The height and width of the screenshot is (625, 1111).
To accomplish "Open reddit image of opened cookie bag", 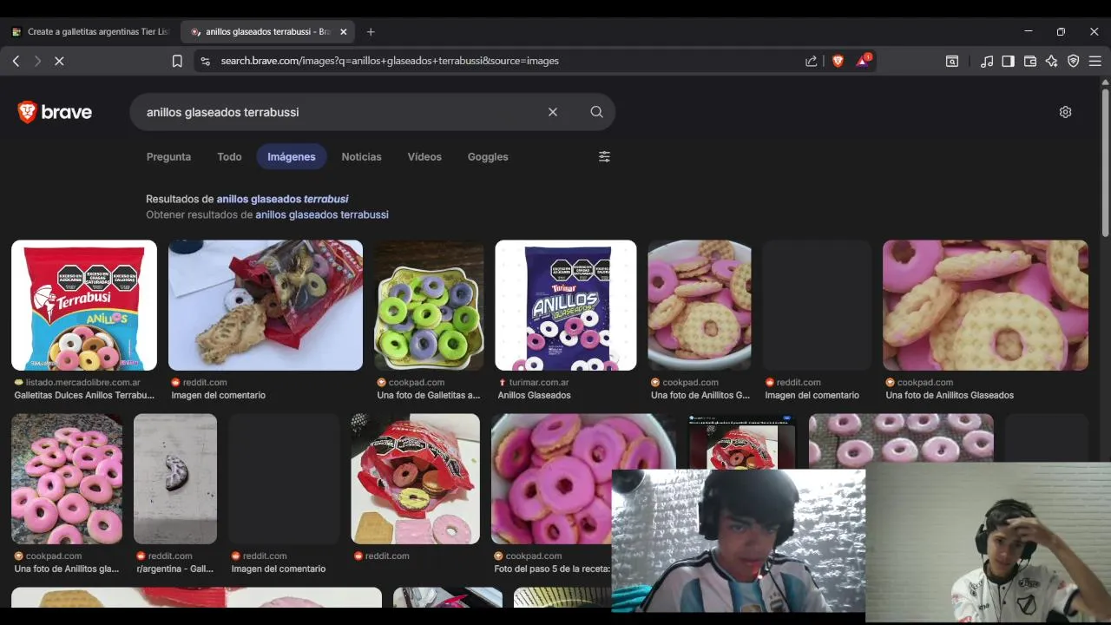I will (x=266, y=306).
